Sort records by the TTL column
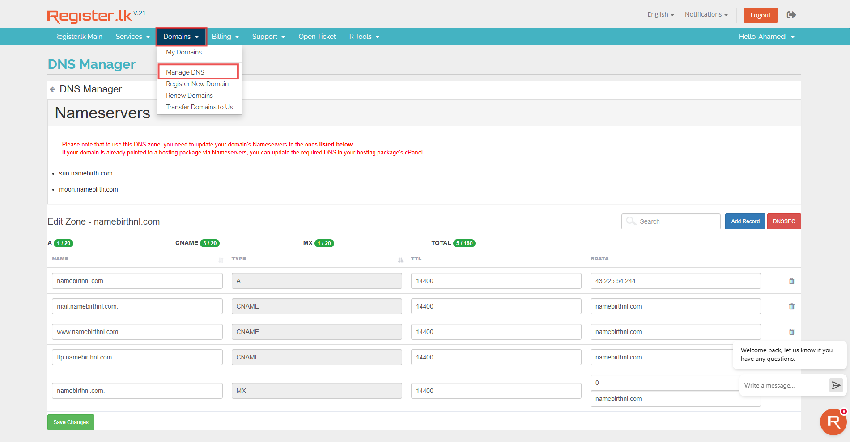The width and height of the screenshot is (850, 442). coord(399,259)
